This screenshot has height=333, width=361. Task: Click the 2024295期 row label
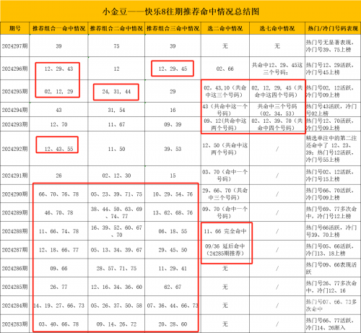tap(15, 92)
